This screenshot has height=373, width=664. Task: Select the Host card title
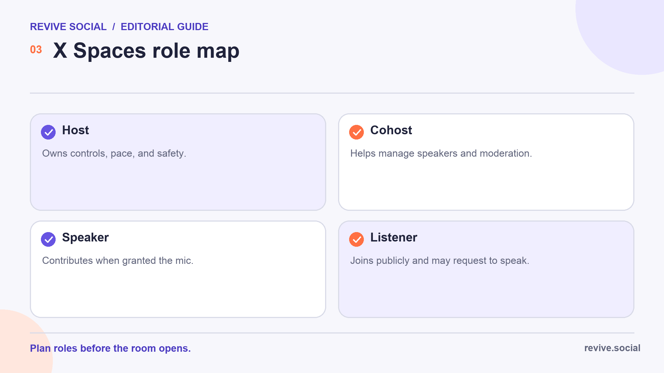[x=76, y=130]
